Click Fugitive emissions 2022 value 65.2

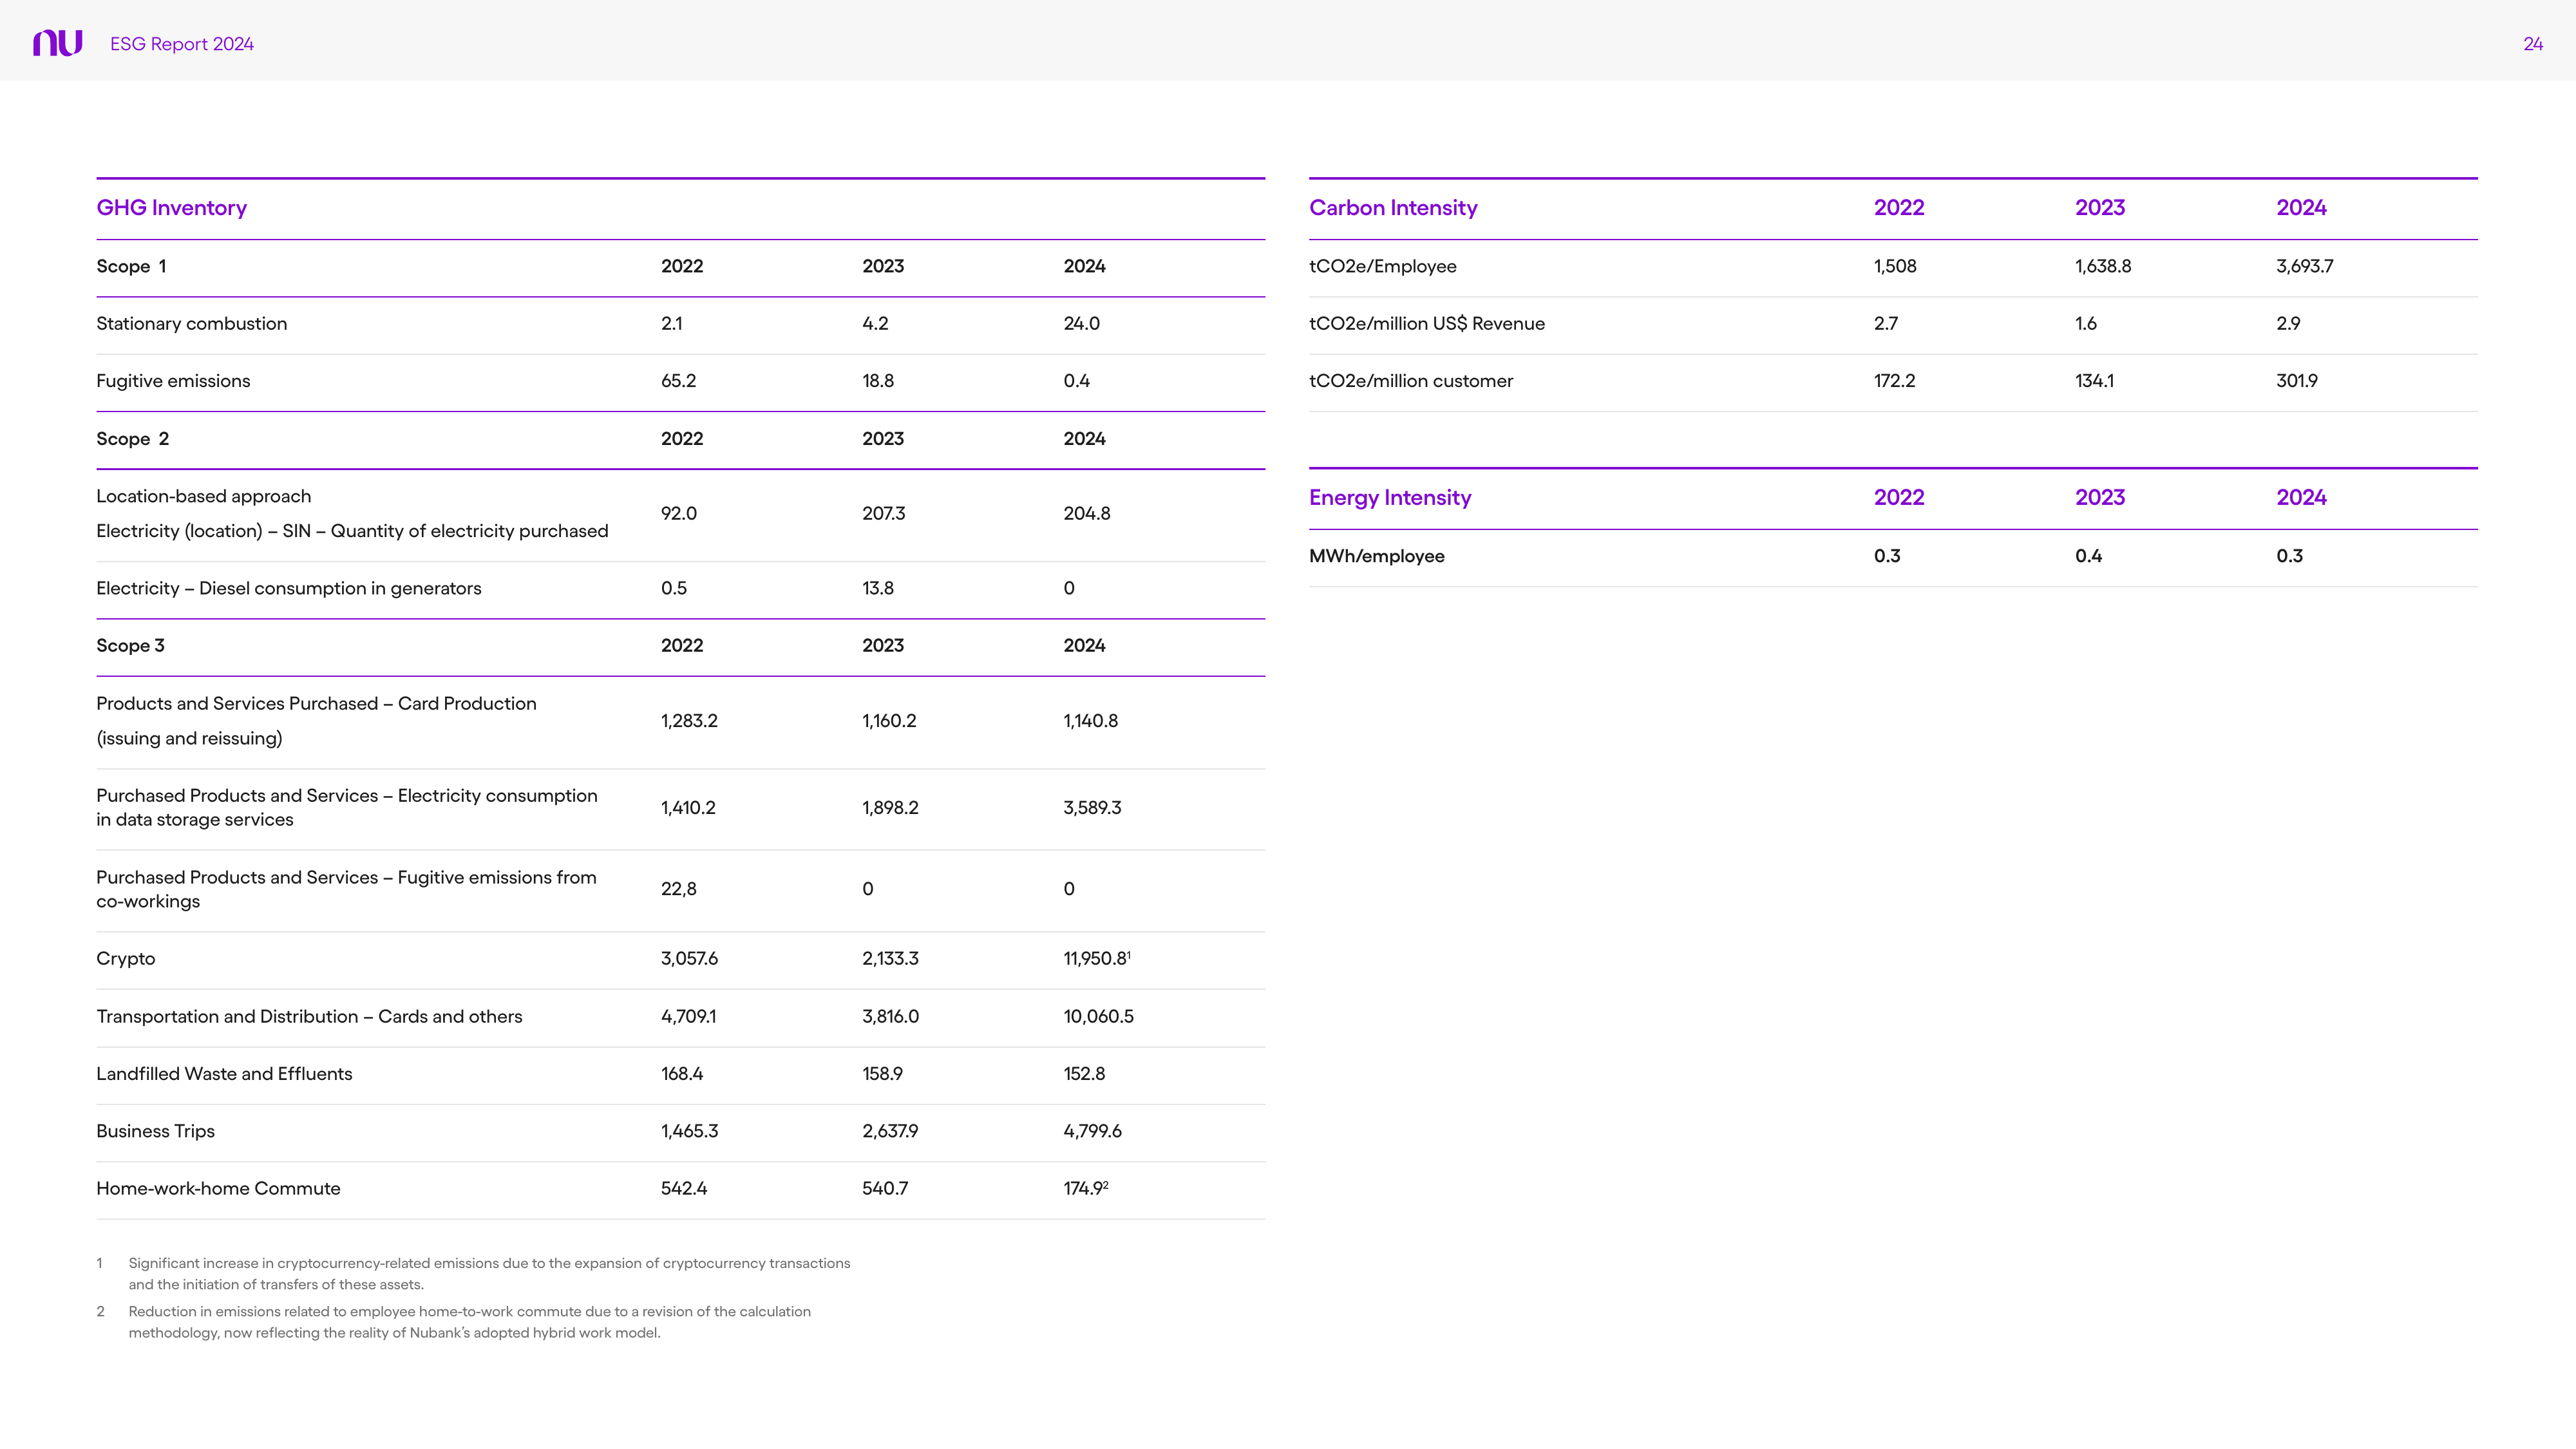pyautogui.click(x=678, y=381)
